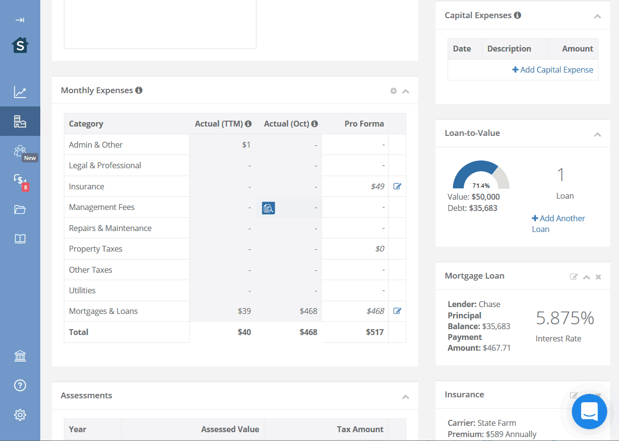Open the help question mark icon
The width and height of the screenshot is (619, 441).
20,385
